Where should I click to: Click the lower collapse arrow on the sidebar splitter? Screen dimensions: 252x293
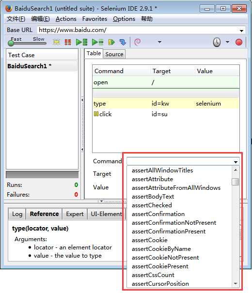tap(82, 150)
